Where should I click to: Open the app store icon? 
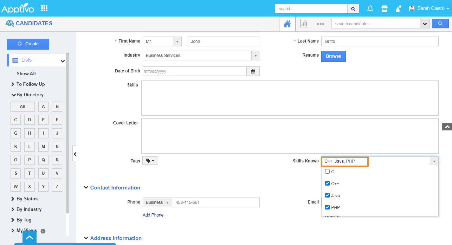coord(385,8)
